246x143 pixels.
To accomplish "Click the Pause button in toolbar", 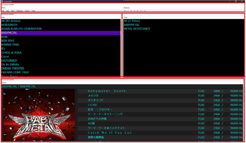I will pyautogui.click(x=128, y=11).
